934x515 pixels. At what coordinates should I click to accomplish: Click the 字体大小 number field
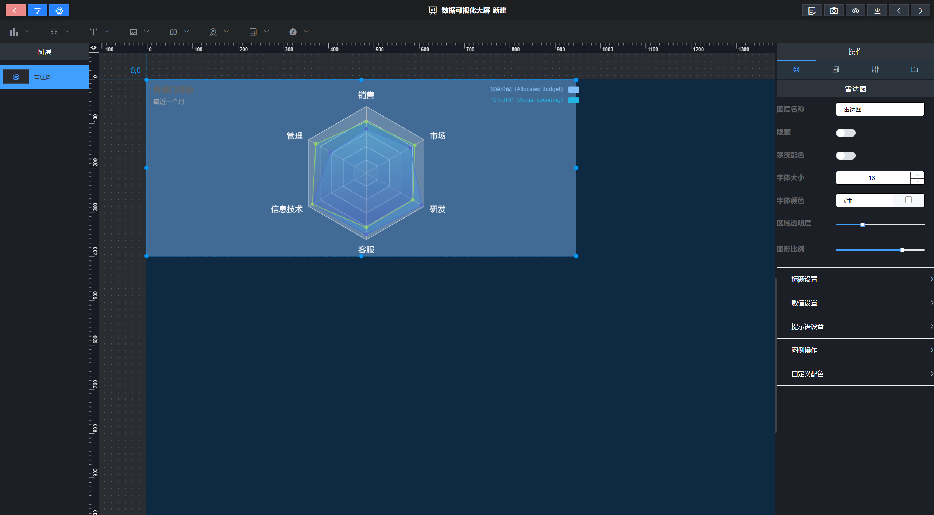coord(873,178)
